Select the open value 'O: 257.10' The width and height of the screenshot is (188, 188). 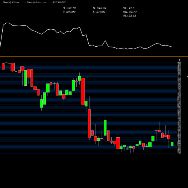(x=69, y=8)
